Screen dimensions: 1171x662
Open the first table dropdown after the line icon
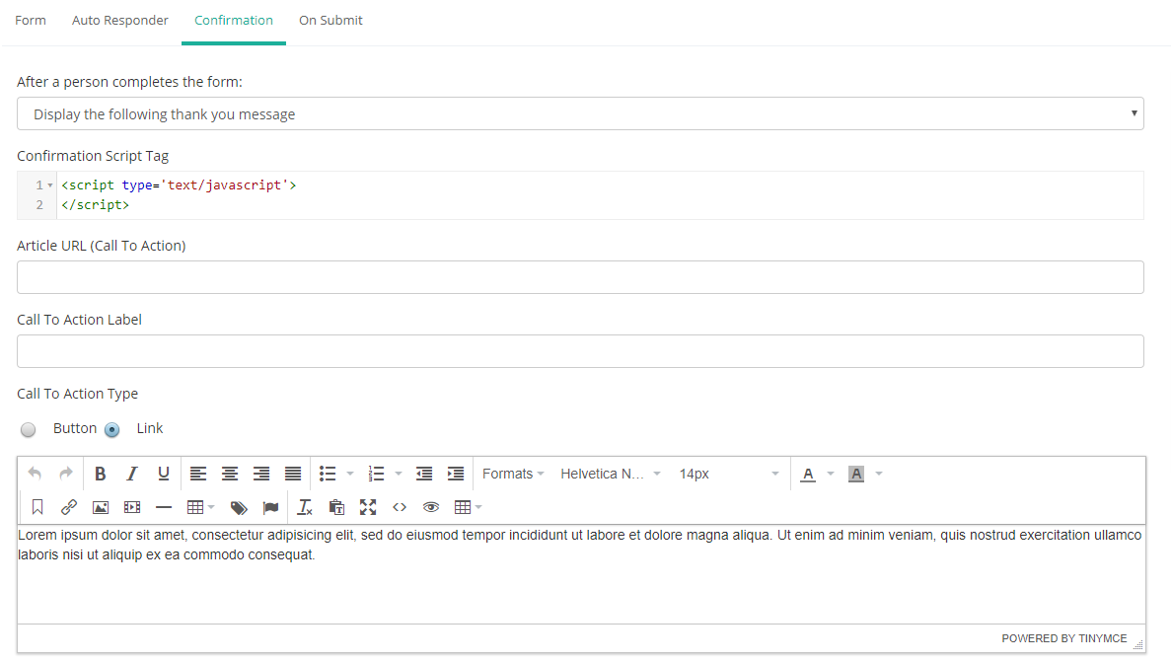(201, 507)
